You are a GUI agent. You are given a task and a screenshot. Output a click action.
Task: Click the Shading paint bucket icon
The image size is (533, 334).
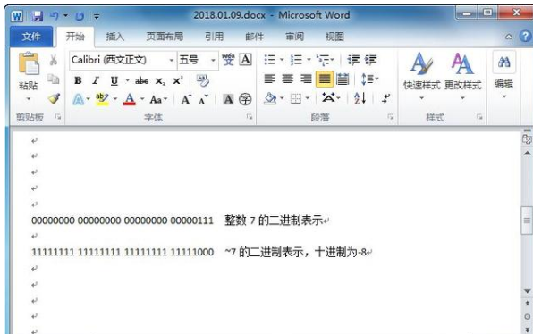(271, 98)
